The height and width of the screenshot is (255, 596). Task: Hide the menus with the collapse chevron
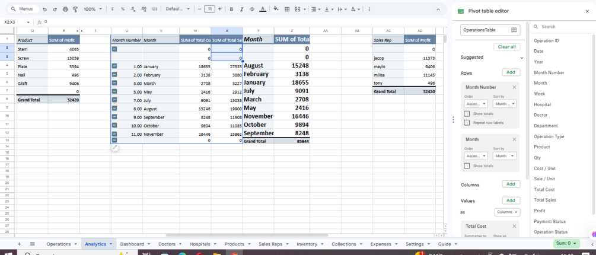[x=438, y=9]
